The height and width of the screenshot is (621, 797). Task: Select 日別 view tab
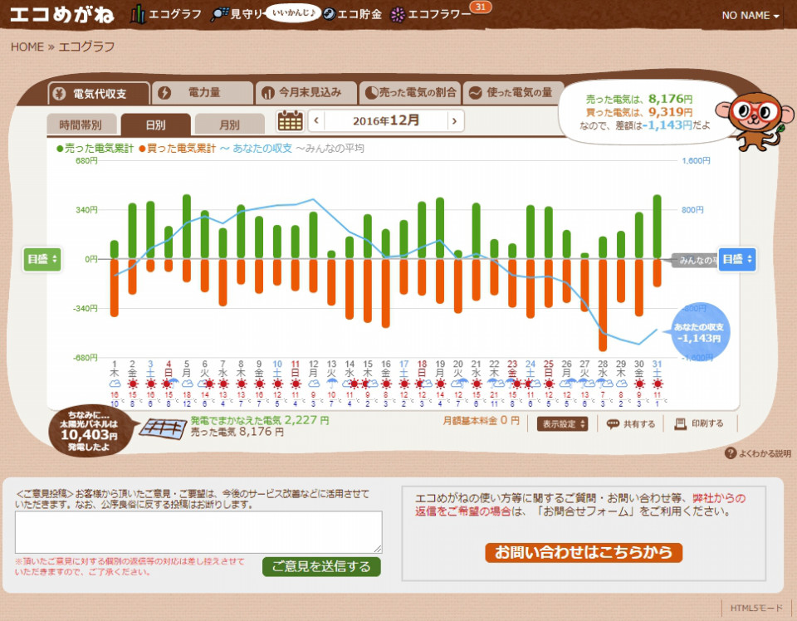[x=155, y=125]
